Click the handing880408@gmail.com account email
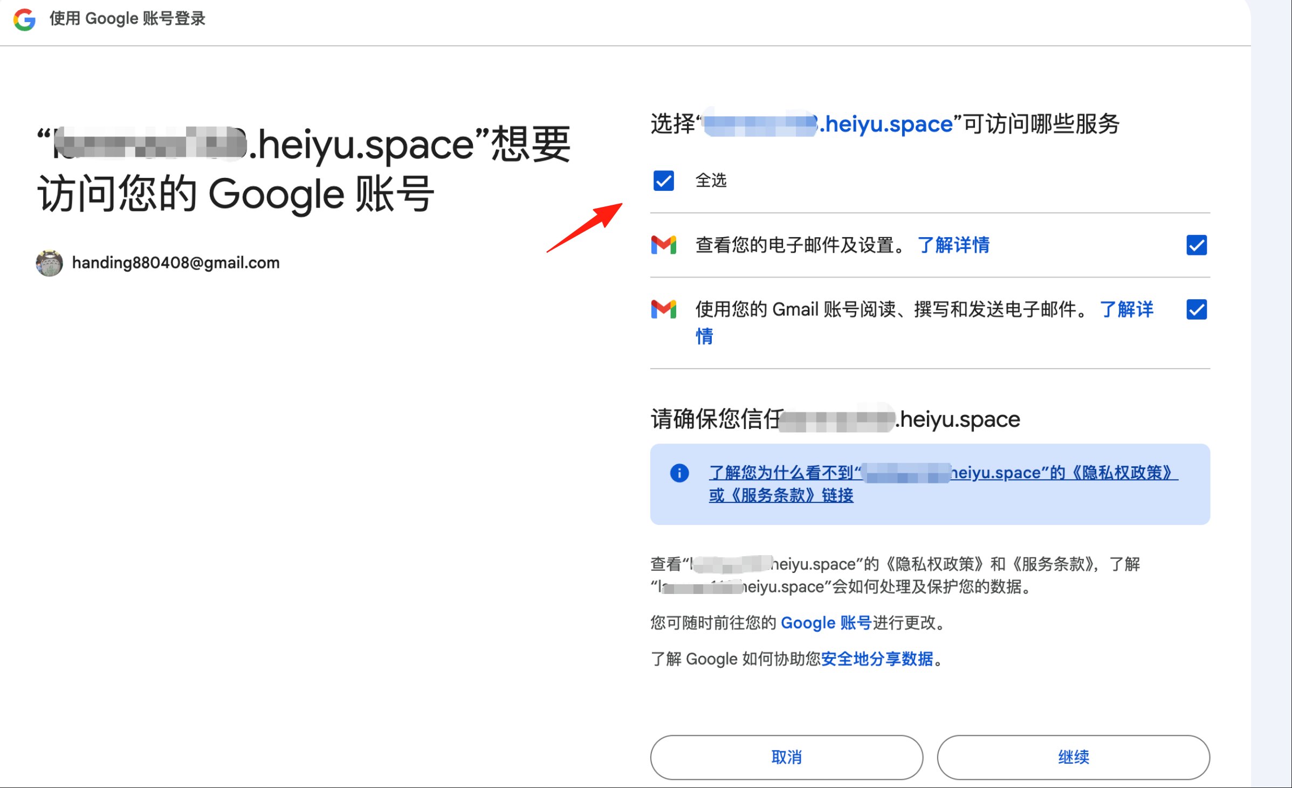 [x=176, y=263]
